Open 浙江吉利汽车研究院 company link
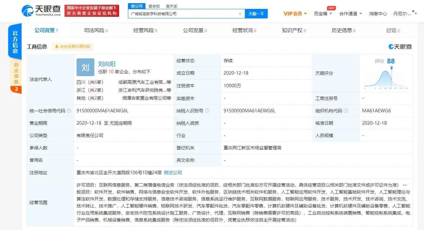Screen dimensions: 424x230 145,90
